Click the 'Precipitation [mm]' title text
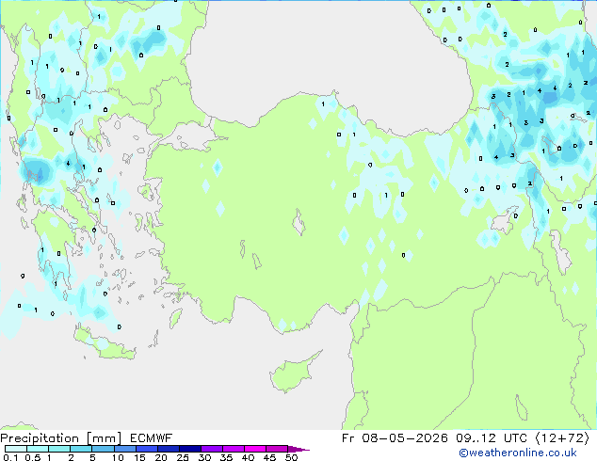The image size is (597, 461). coord(61,438)
